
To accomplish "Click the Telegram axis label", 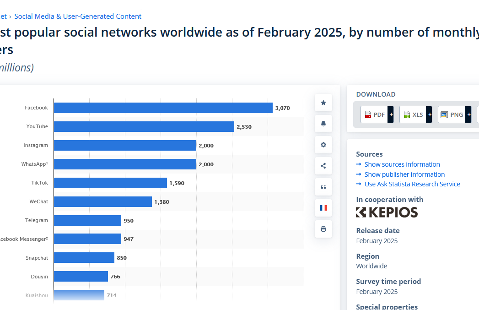I will (x=36, y=220).
